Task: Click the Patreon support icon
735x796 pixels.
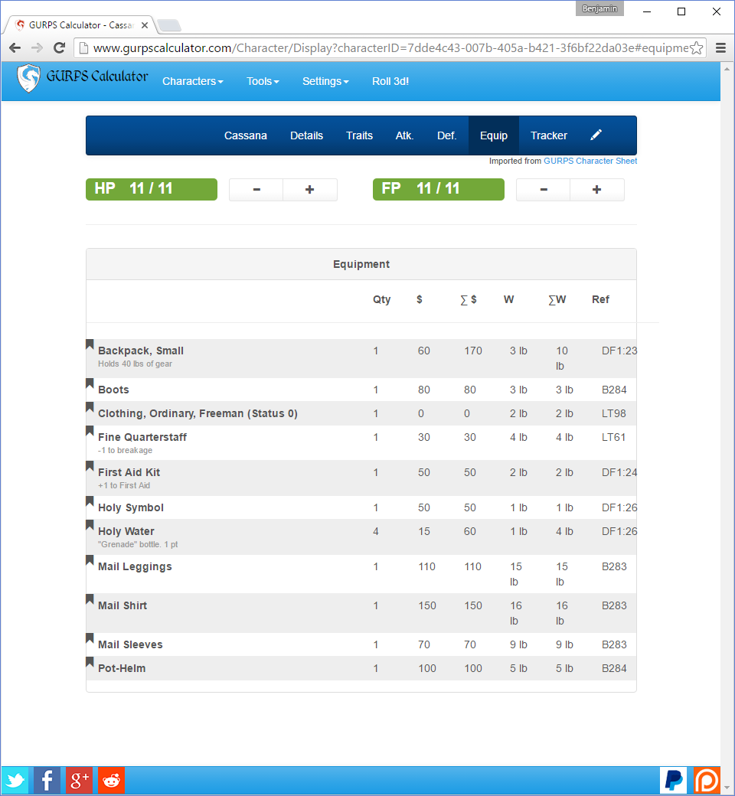Action: (x=706, y=780)
